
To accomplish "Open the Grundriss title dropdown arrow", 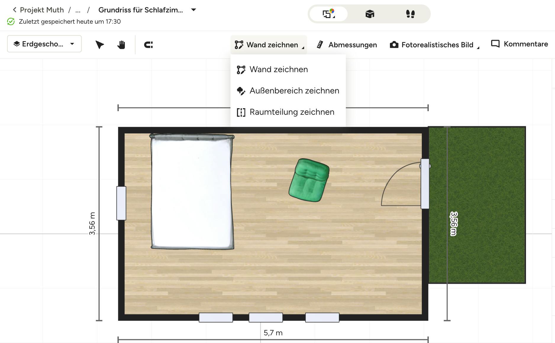I will (x=193, y=10).
